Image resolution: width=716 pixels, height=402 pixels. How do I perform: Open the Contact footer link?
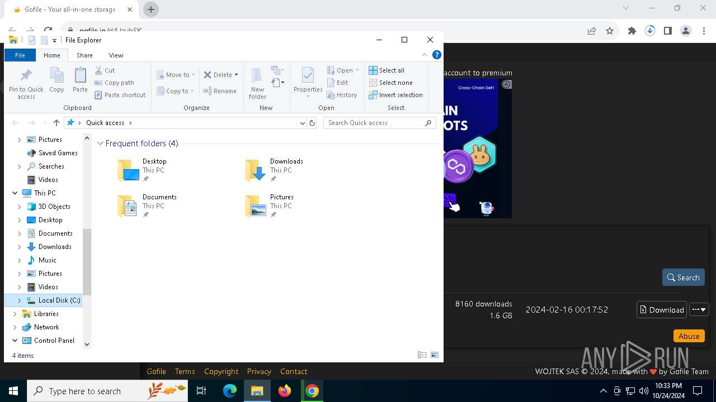tap(294, 371)
